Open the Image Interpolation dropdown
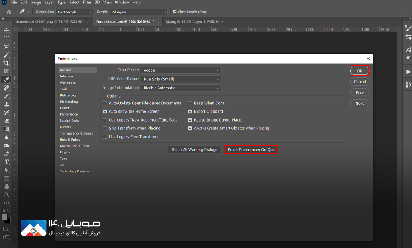Viewport: 412px width, 248px height. (180, 88)
